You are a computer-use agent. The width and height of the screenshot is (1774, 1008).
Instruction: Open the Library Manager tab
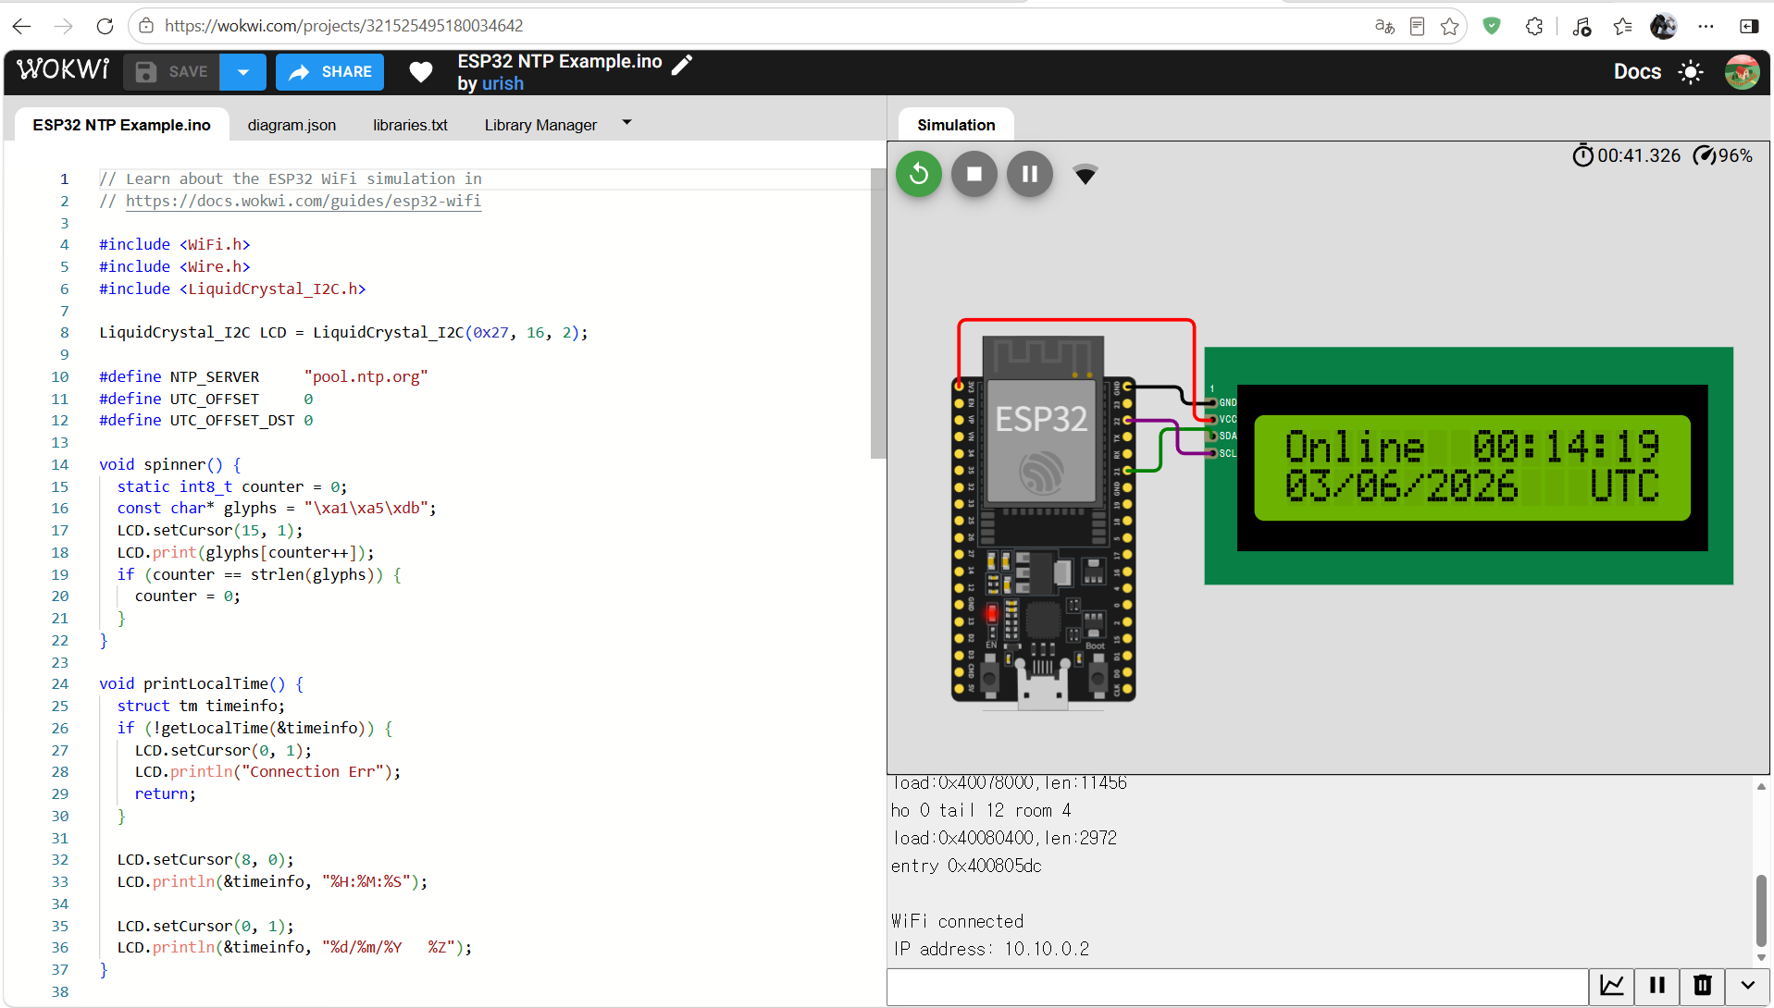[540, 125]
